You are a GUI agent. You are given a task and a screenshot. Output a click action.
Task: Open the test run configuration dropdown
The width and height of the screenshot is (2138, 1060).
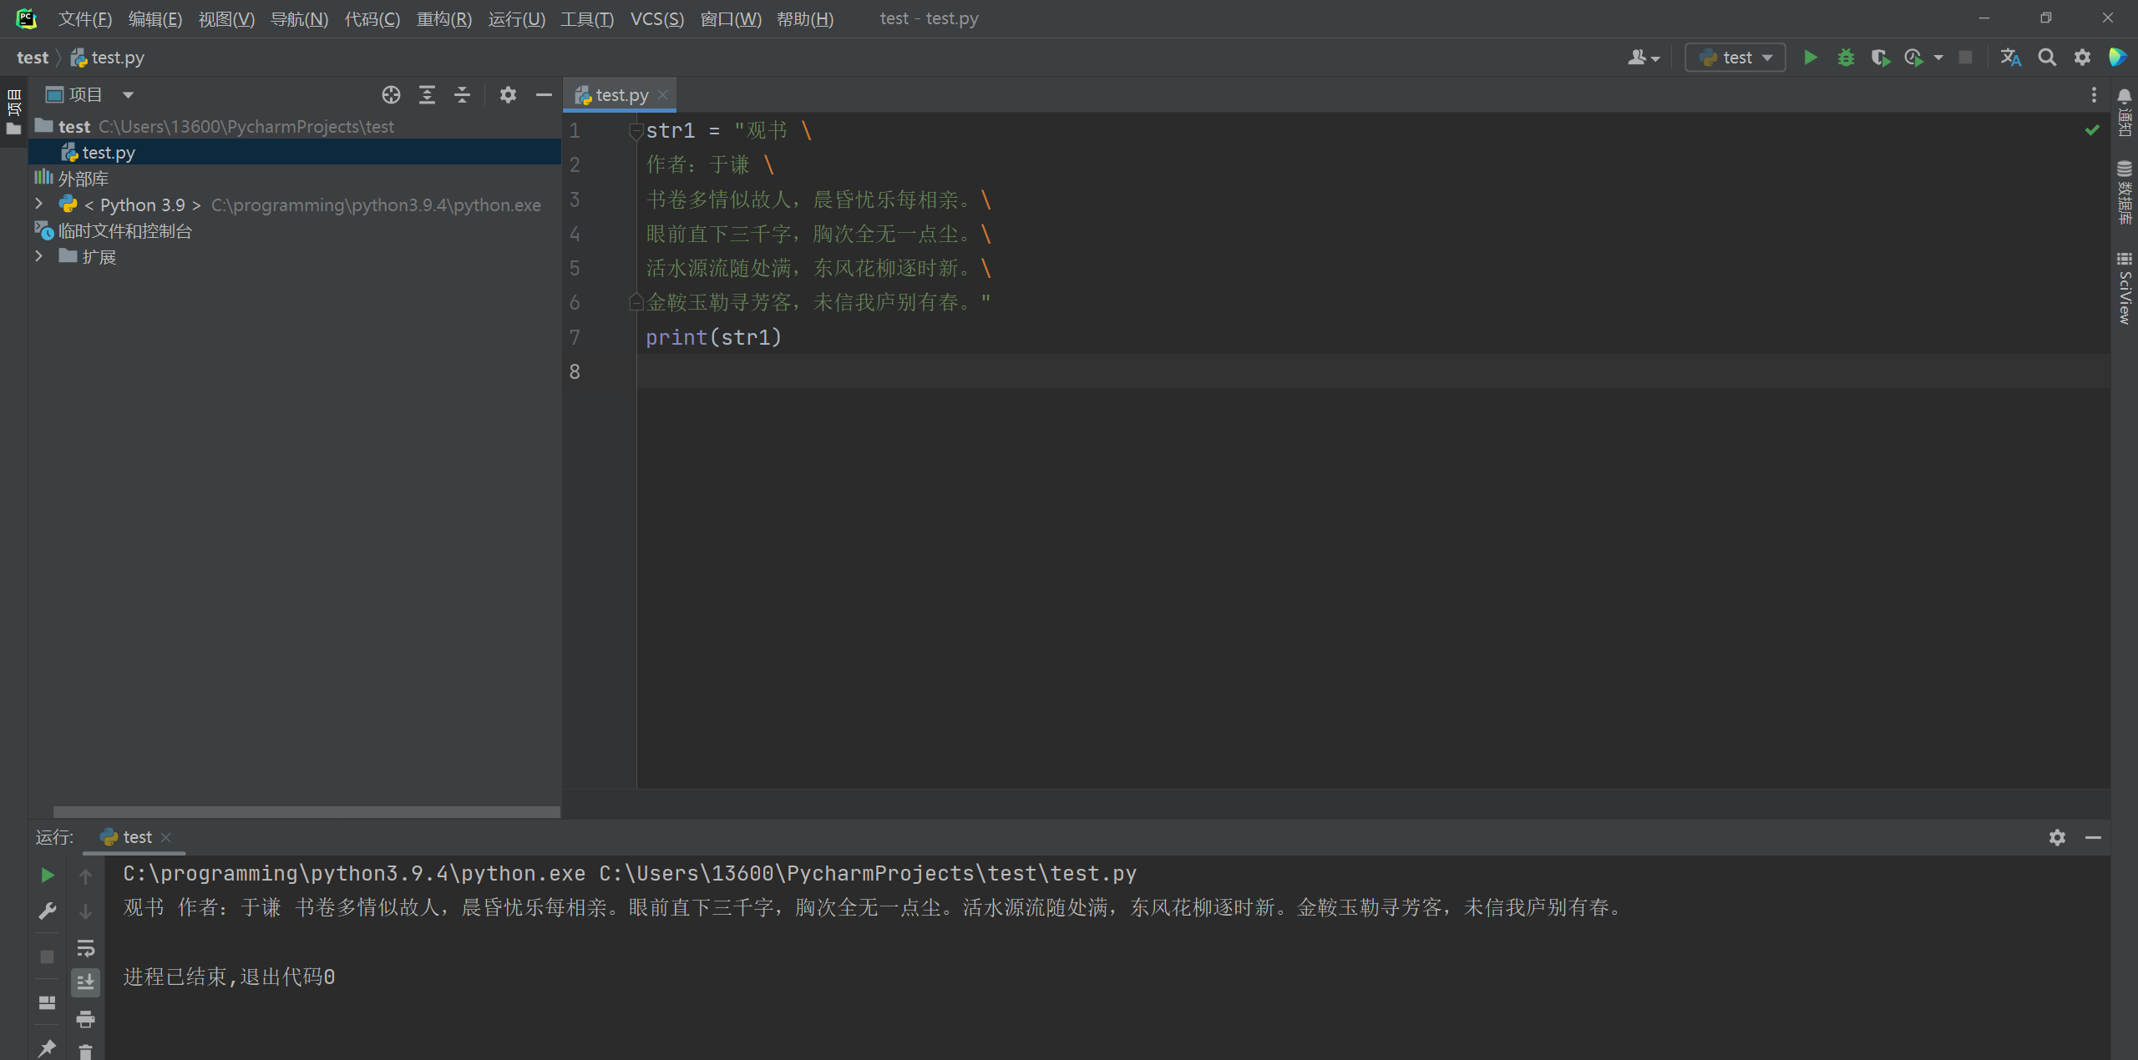[1735, 58]
